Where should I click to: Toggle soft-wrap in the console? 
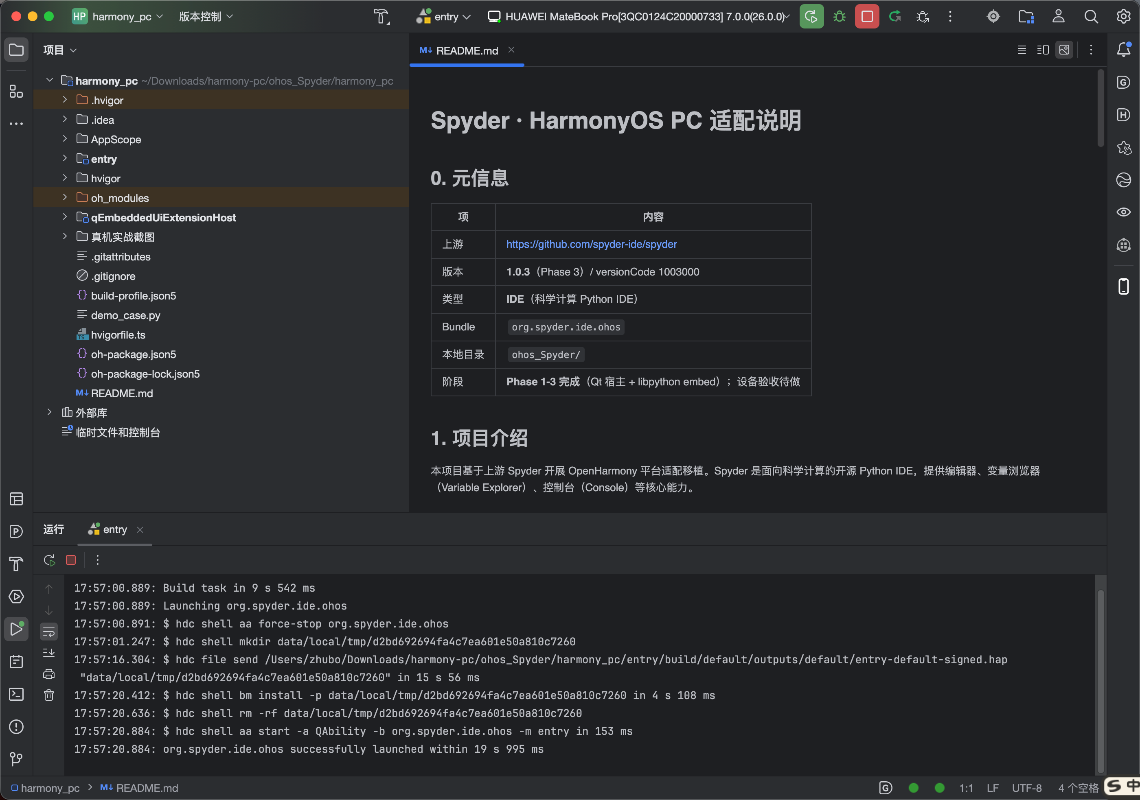click(x=49, y=632)
